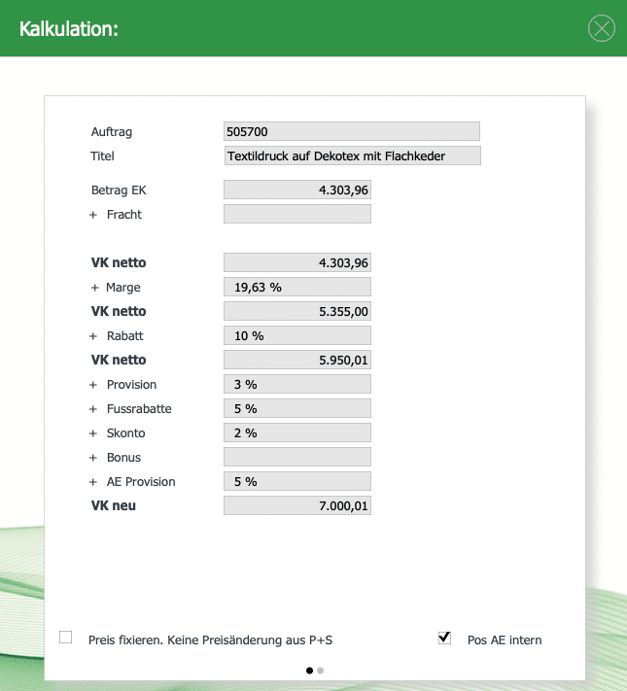Click the Rabatt field showing 10 %
Viewport: 627px width, 691px height.
click(x=296, y=336)
